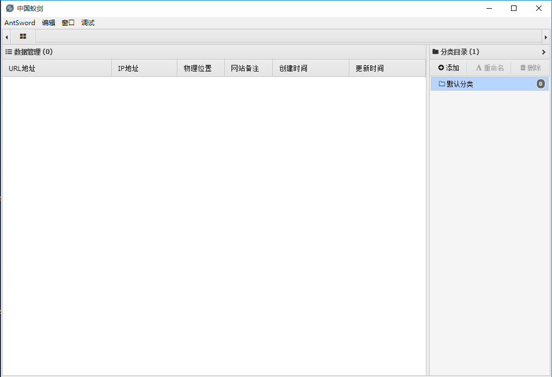Click the 重命名 button
This screenshot has width=552, height=377.
tap(490, 68)
